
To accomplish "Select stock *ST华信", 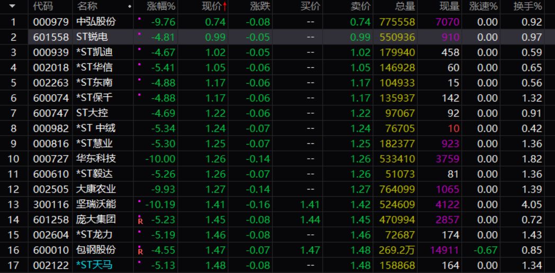I will (x=94, y=68).
